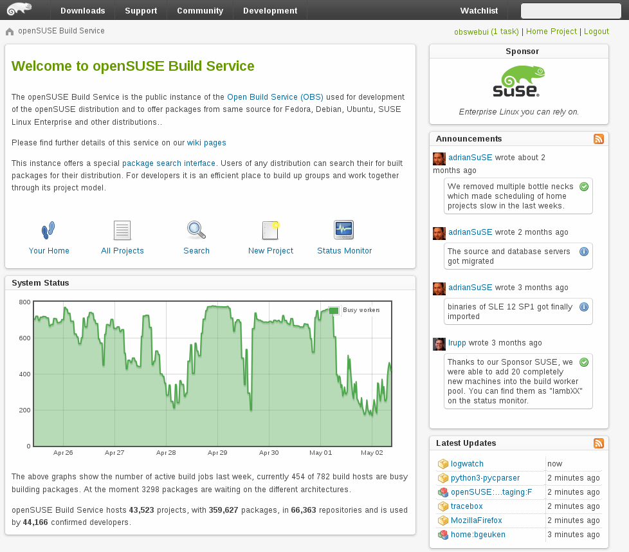Click the home icon in breadcrumb
Screen dimensions: 629x552
(x=10, y=32)
